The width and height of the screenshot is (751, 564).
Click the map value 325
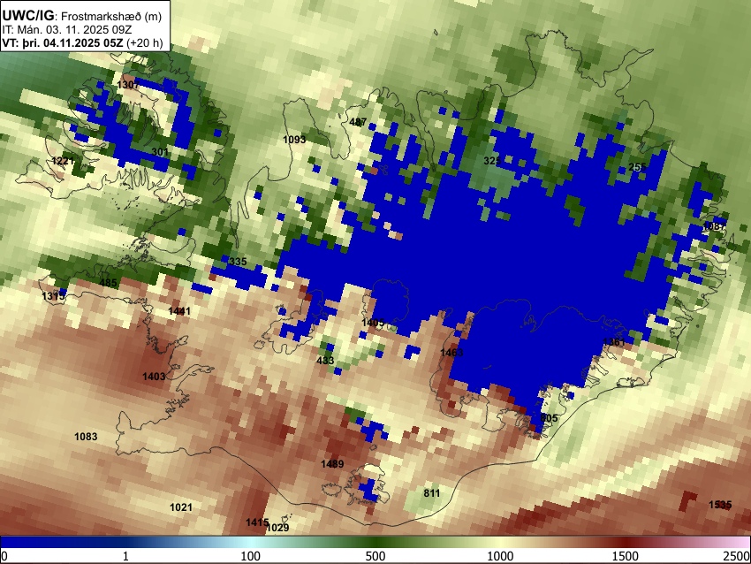click(492, 161)
